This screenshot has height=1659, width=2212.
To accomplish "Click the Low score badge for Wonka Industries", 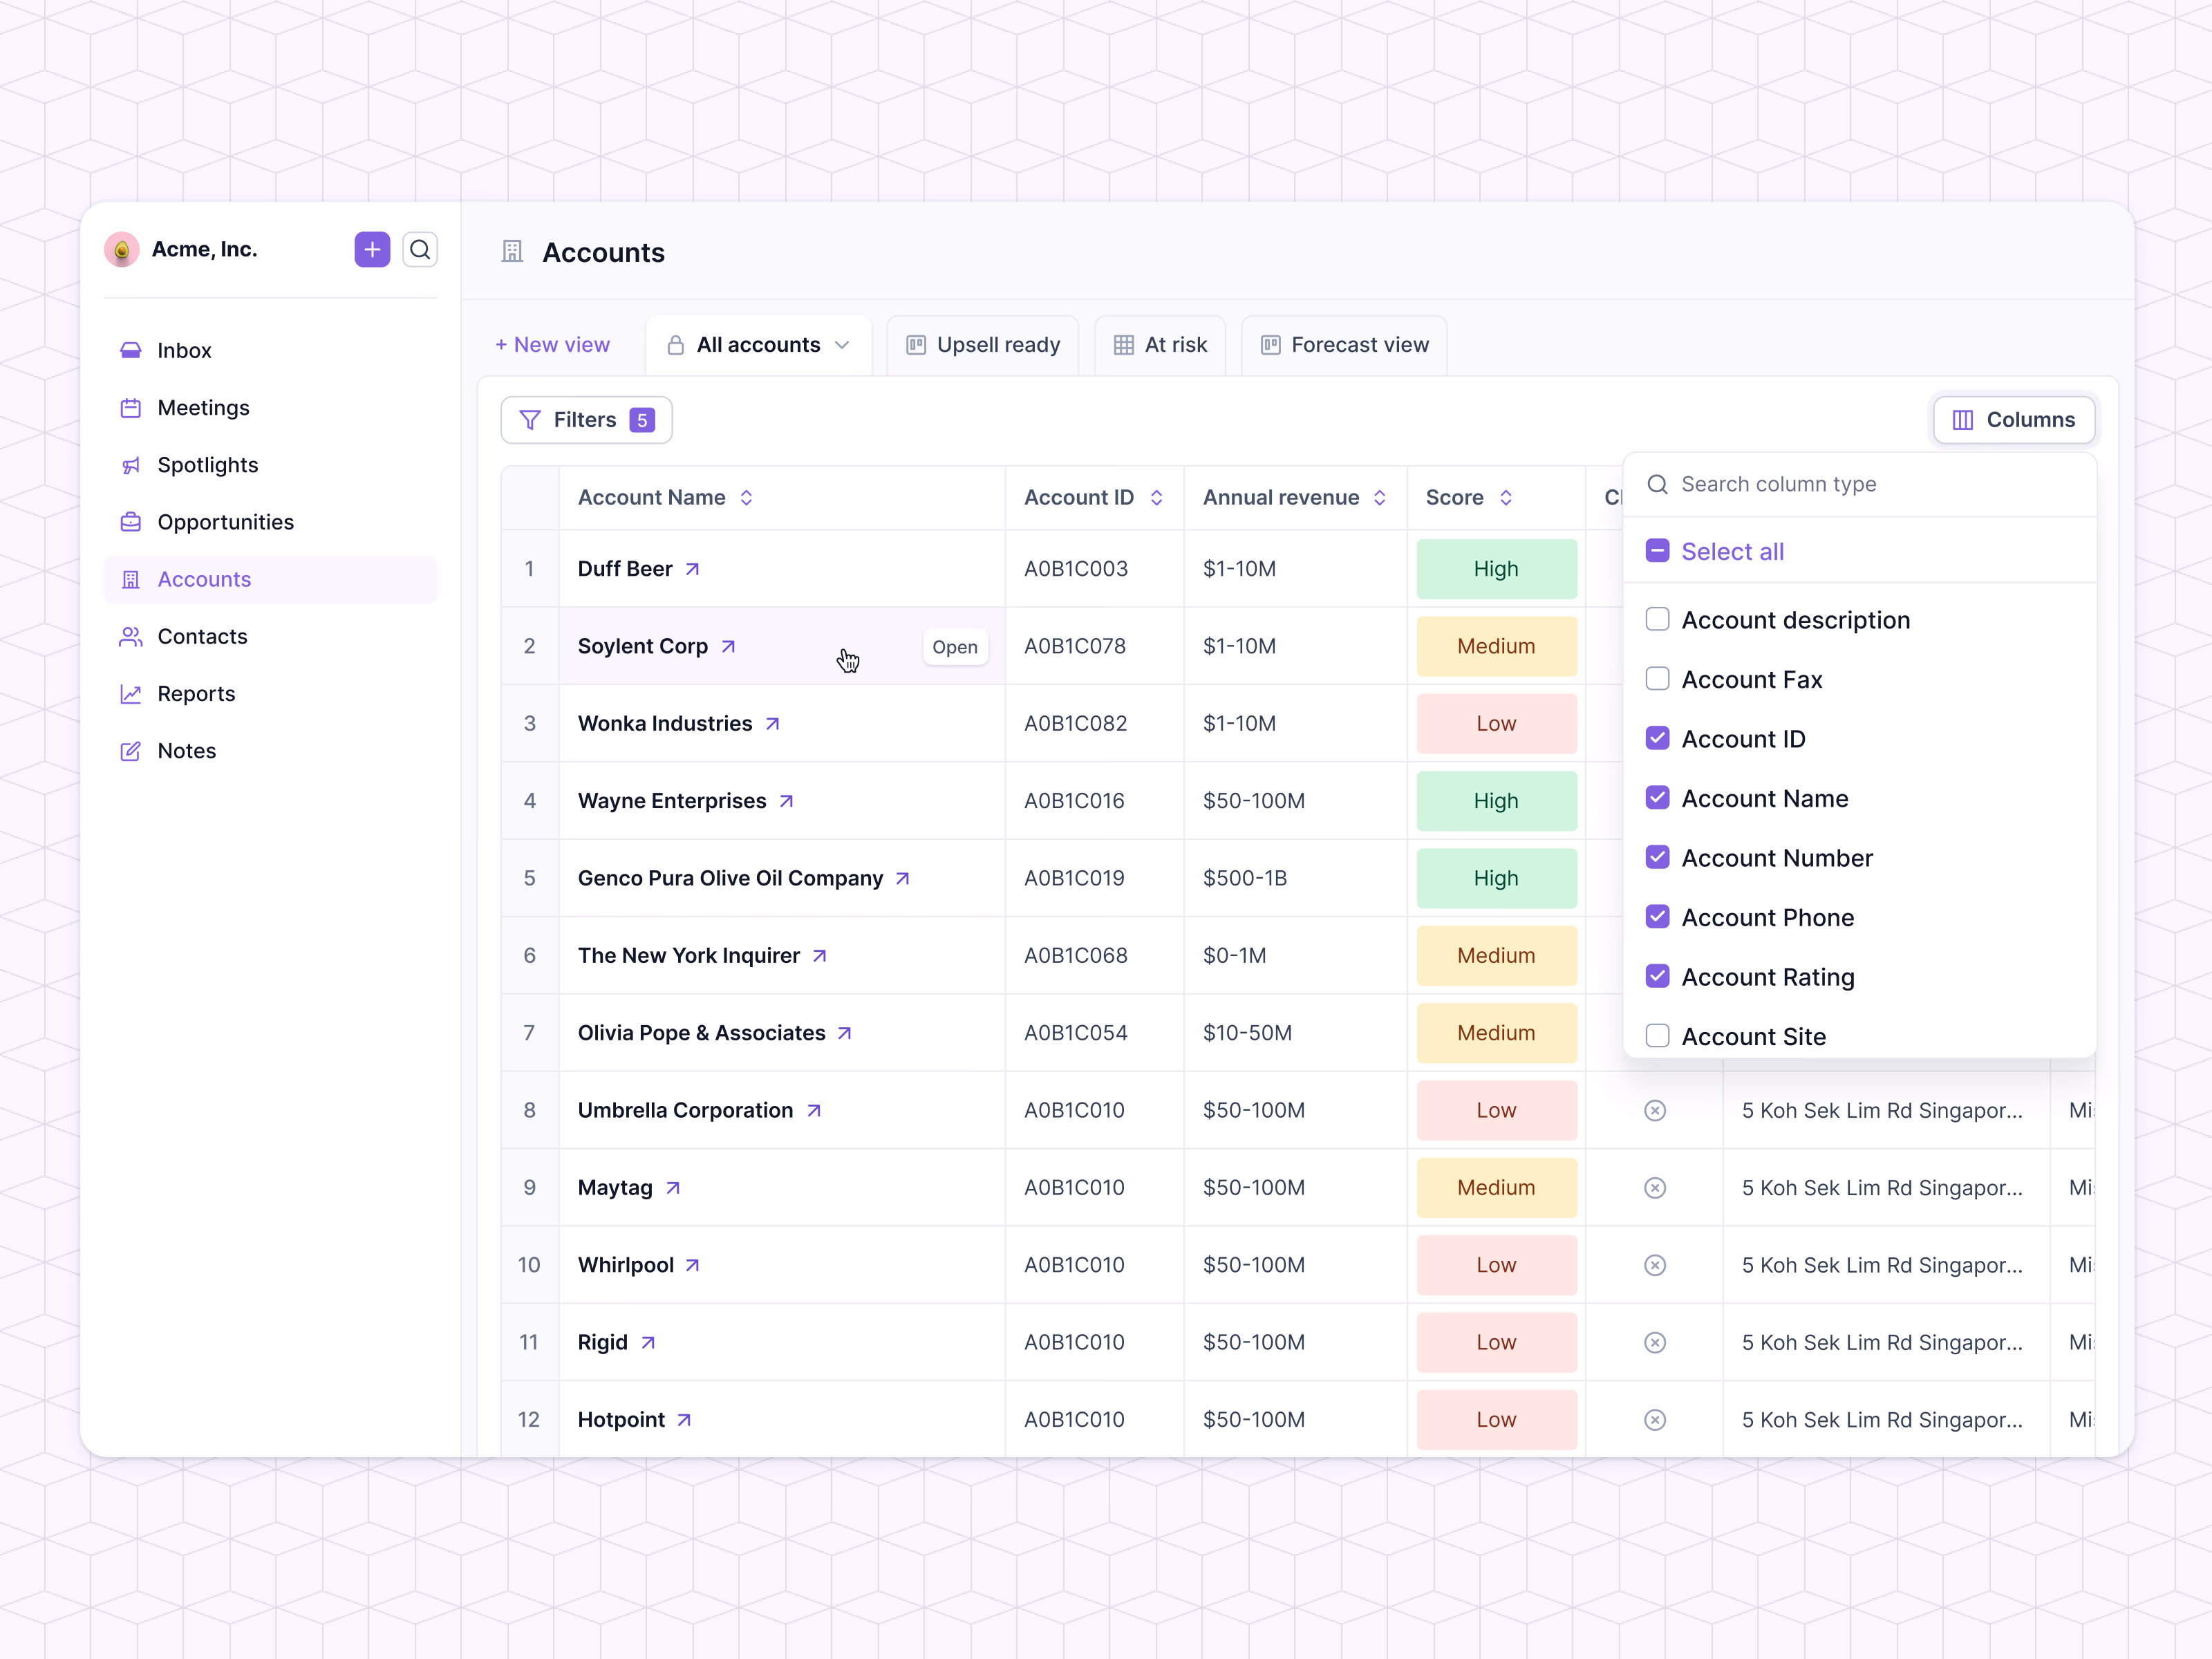I will (1496, 724).
